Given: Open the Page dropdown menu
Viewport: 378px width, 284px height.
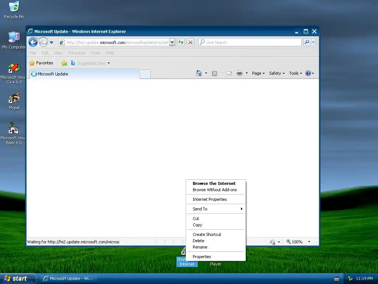Looking at the screenshot, I should (x=258, y=73).
